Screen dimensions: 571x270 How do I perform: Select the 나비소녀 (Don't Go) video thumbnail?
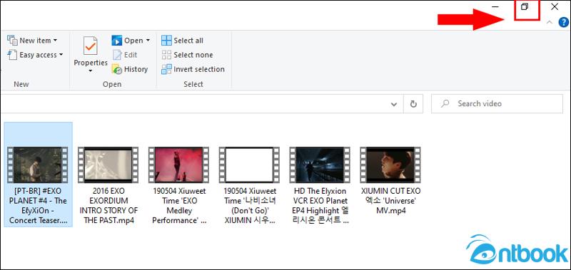(x=249, y=165)
